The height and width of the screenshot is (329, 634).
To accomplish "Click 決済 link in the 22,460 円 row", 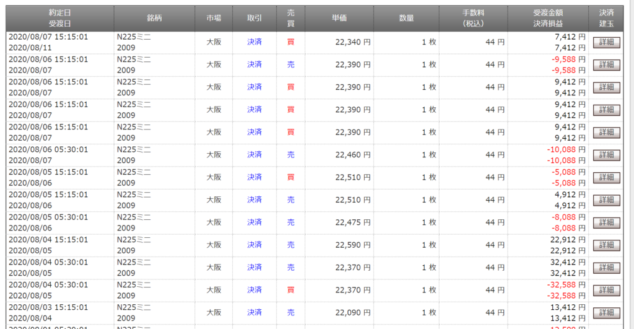I will tap(254, 155).
